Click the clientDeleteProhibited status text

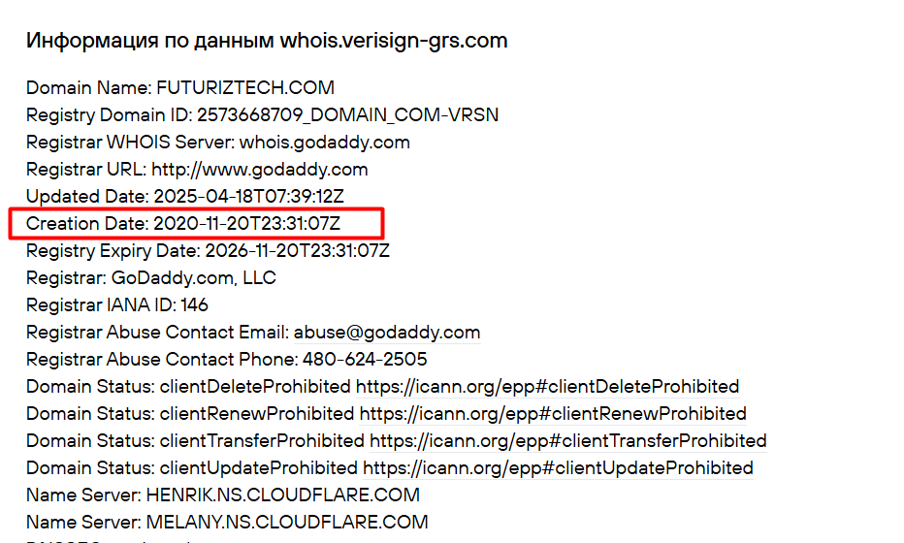(255, 387)
